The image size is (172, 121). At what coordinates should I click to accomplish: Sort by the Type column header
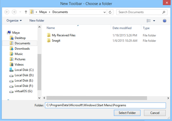point(146,28)
